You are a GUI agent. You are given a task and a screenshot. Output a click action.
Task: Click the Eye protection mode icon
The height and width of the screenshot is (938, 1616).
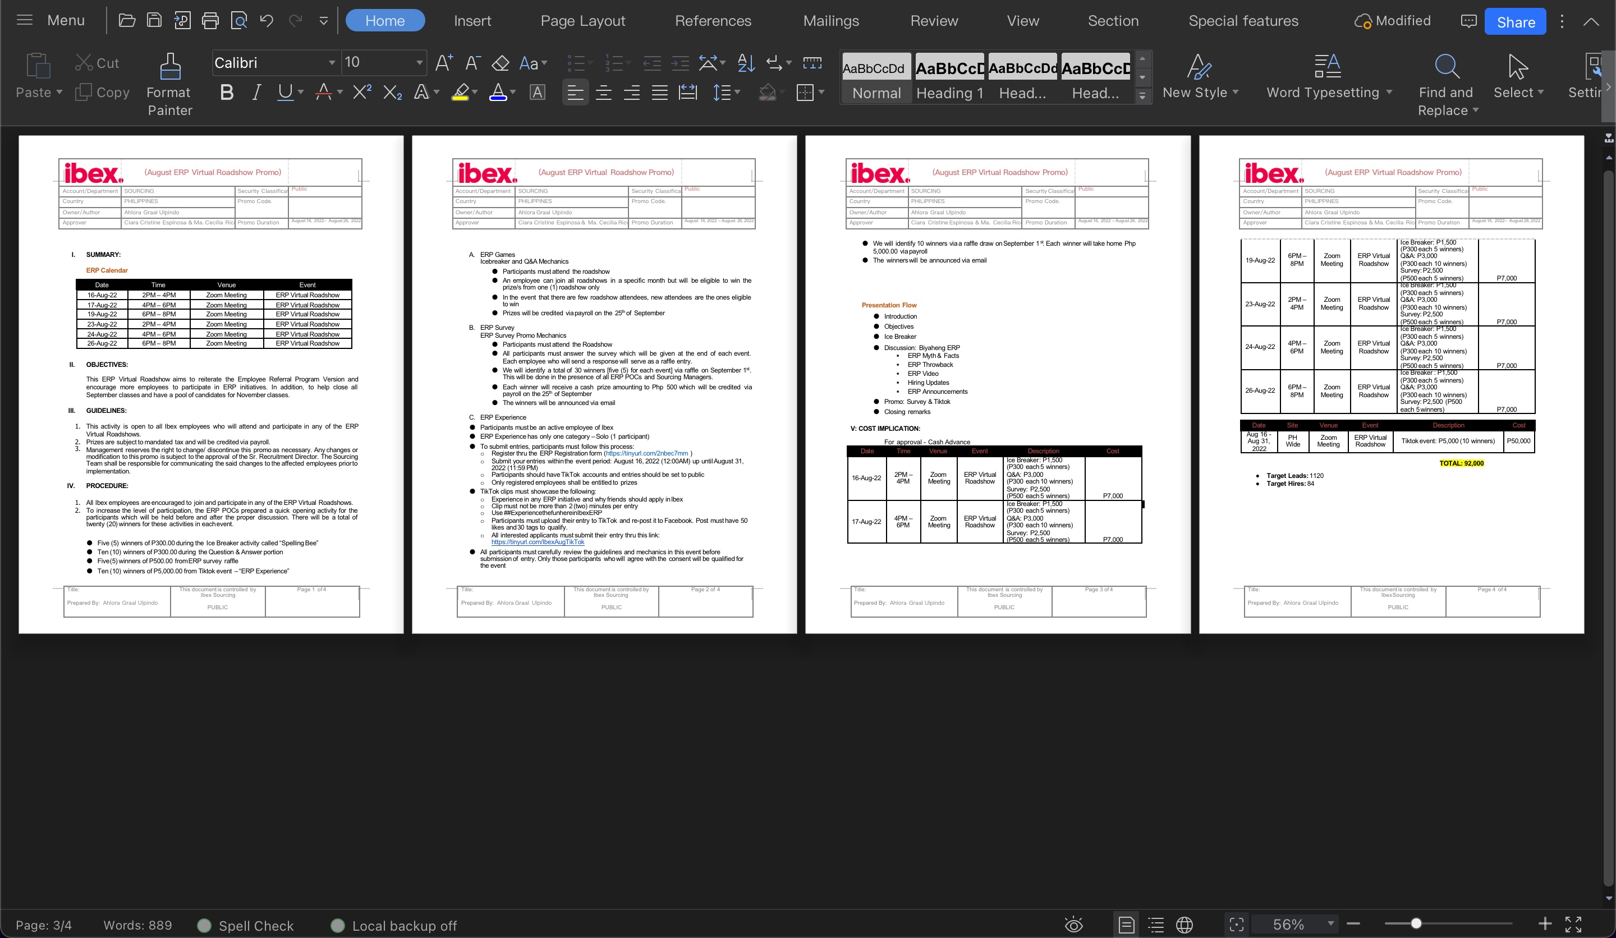point(1073,925)
